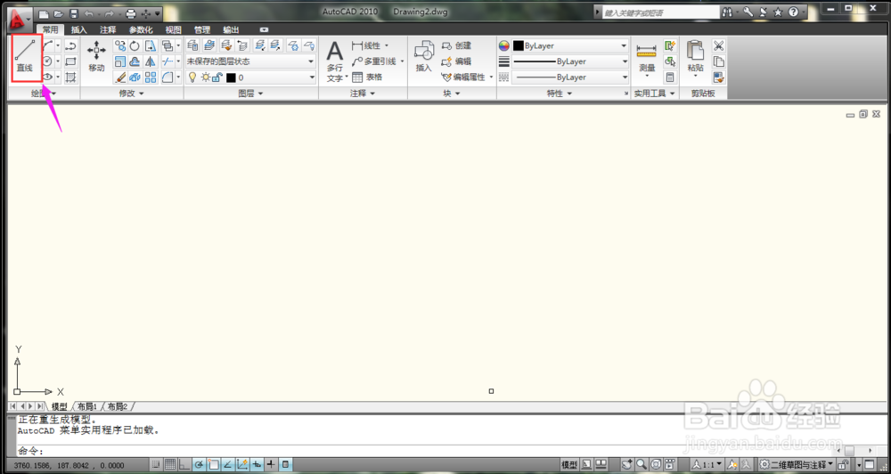
Task: Open the color ByLayer dropdown
Action: point(570,45)
